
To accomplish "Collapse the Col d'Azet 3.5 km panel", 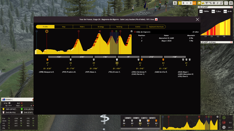I will click(231, 42).
